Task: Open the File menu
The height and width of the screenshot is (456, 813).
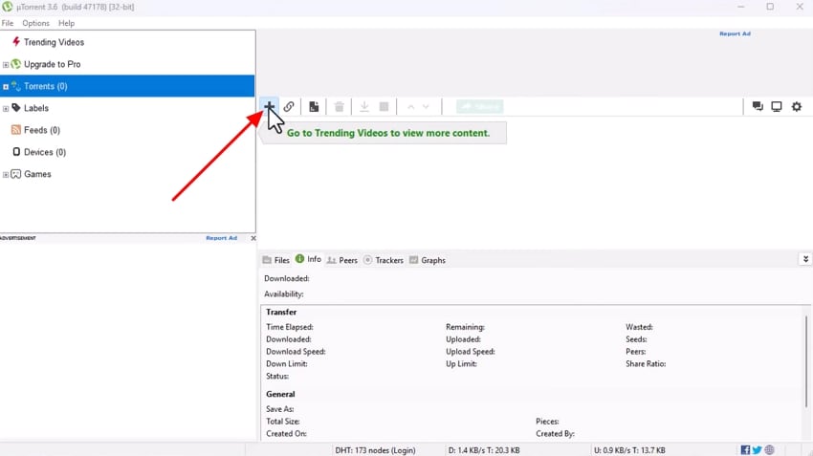Action: point(8,23)
